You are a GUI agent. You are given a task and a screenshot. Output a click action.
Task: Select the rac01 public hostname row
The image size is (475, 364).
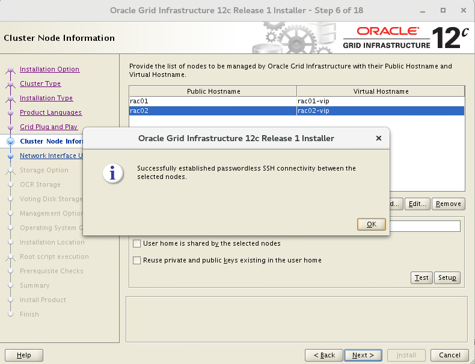click(x=213, y=101)
